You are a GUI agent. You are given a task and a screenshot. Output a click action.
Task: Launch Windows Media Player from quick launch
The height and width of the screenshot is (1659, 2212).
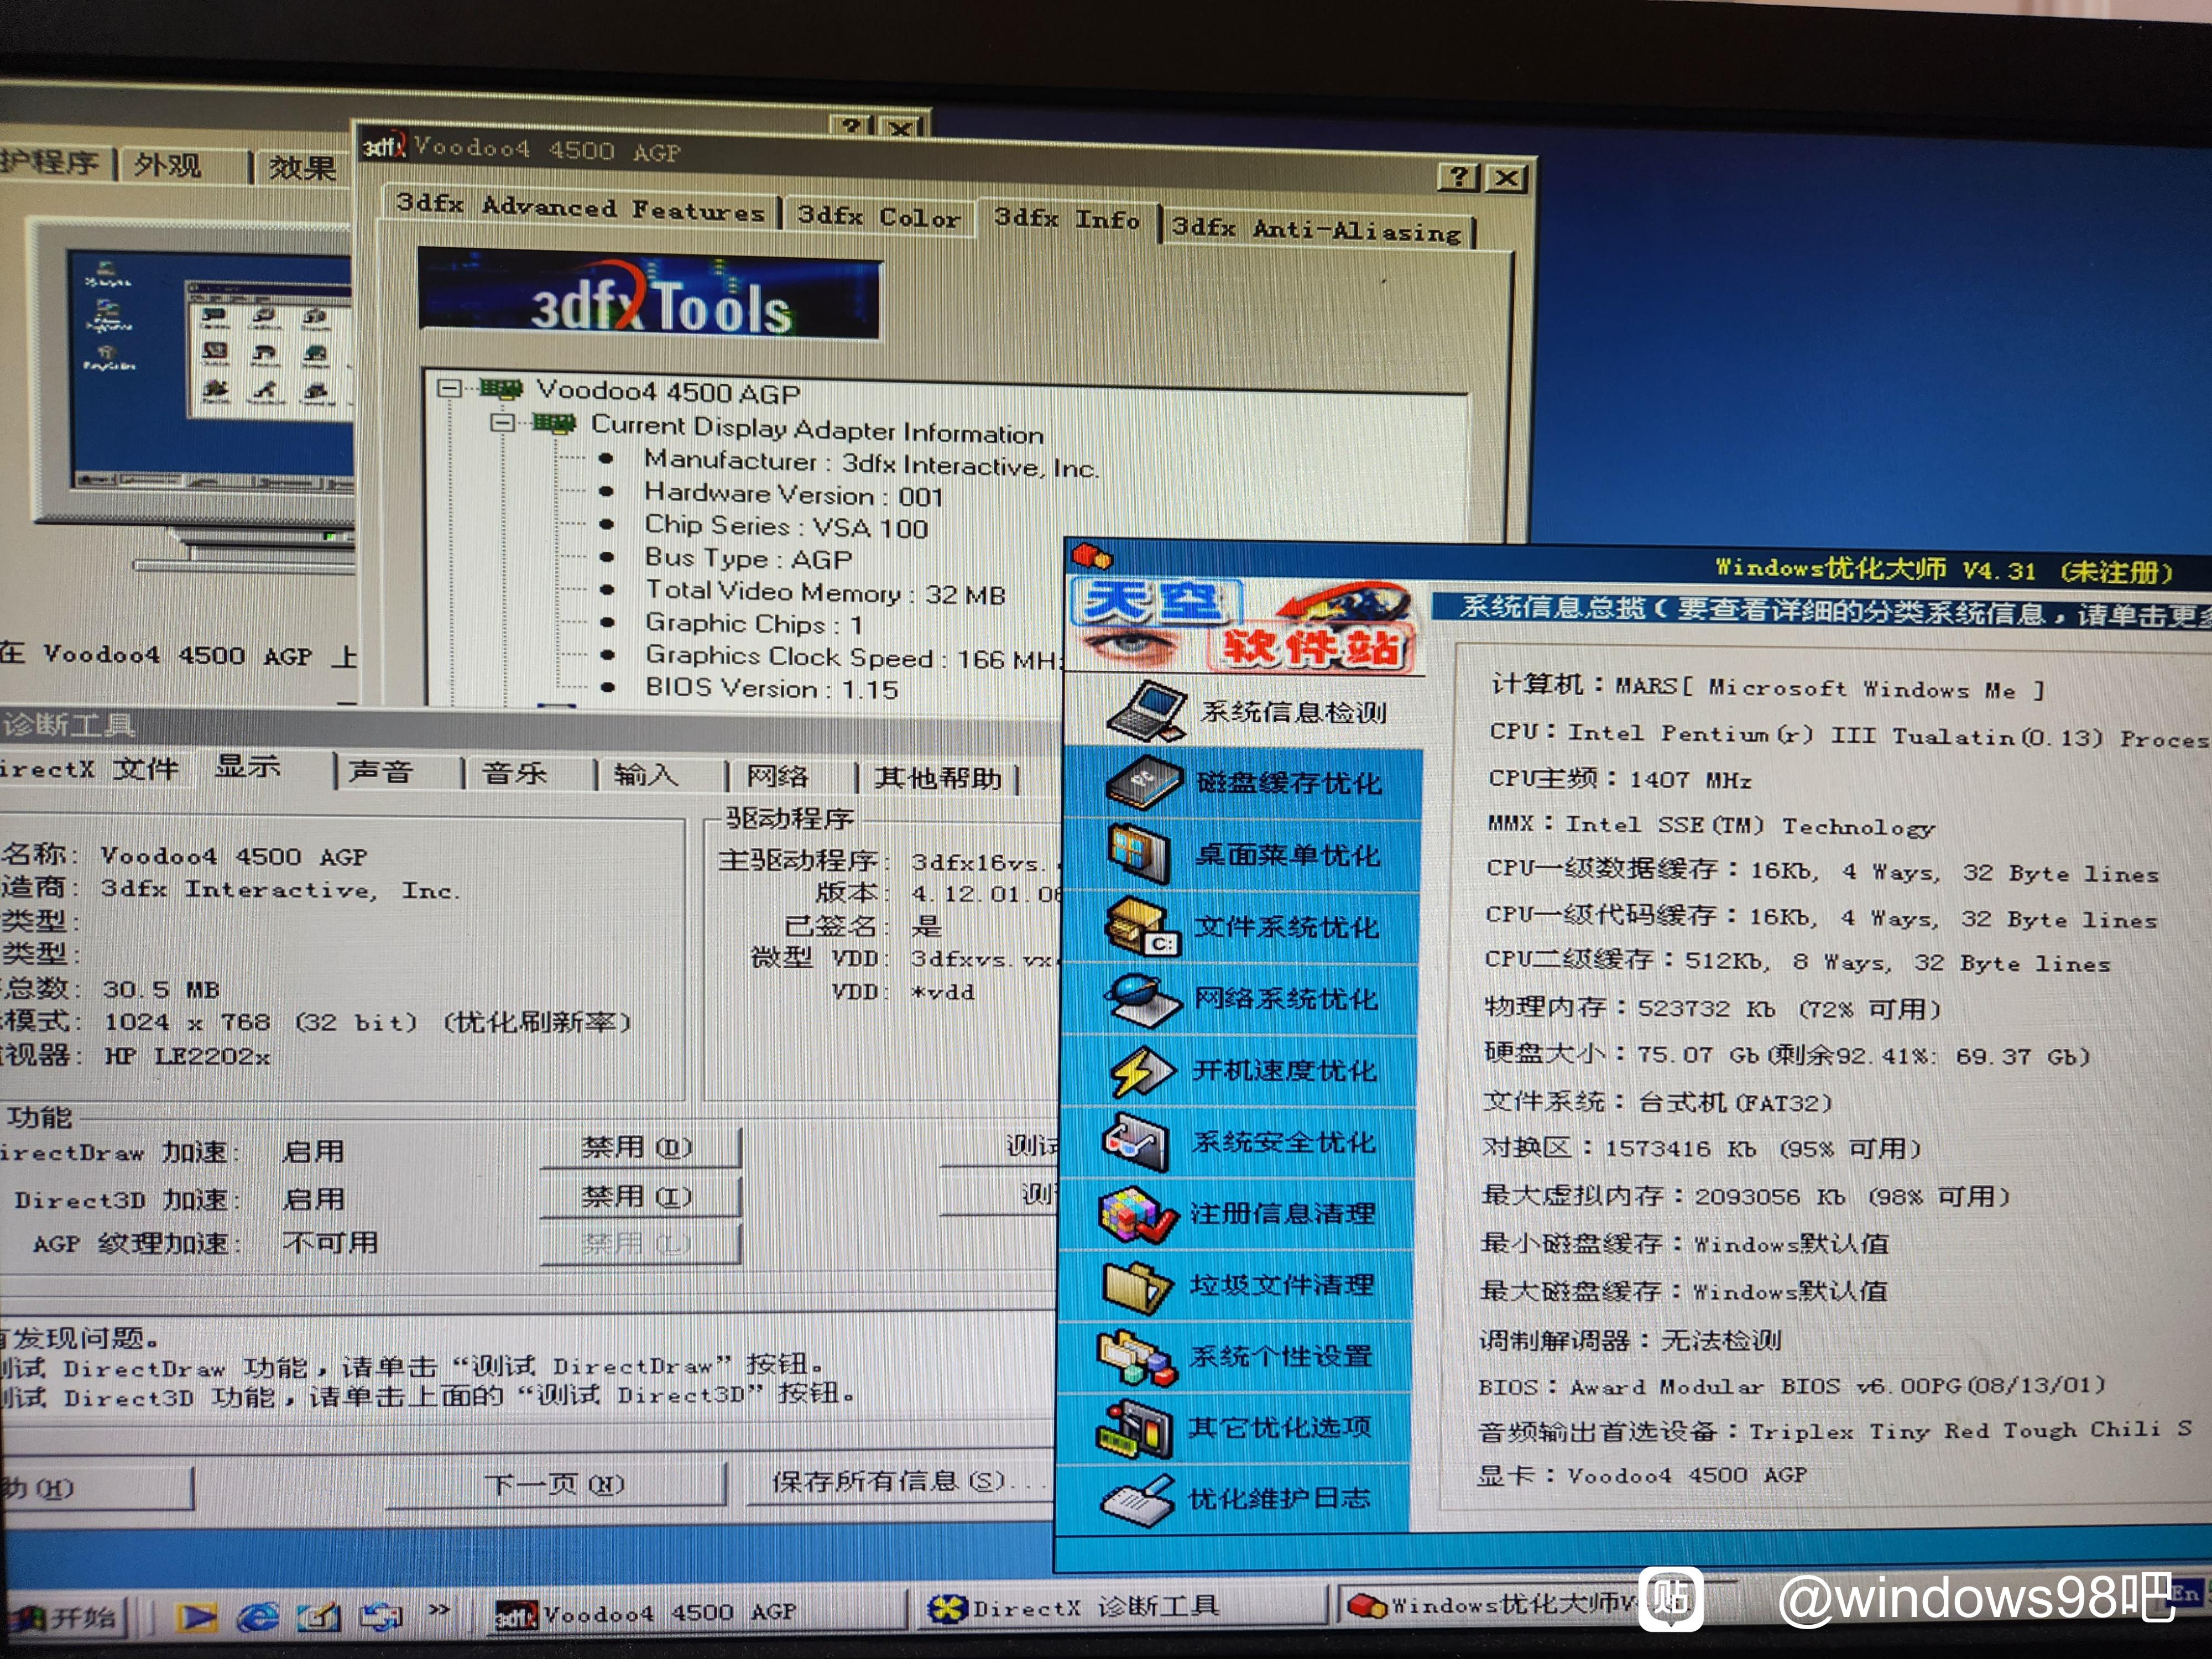197,1616
